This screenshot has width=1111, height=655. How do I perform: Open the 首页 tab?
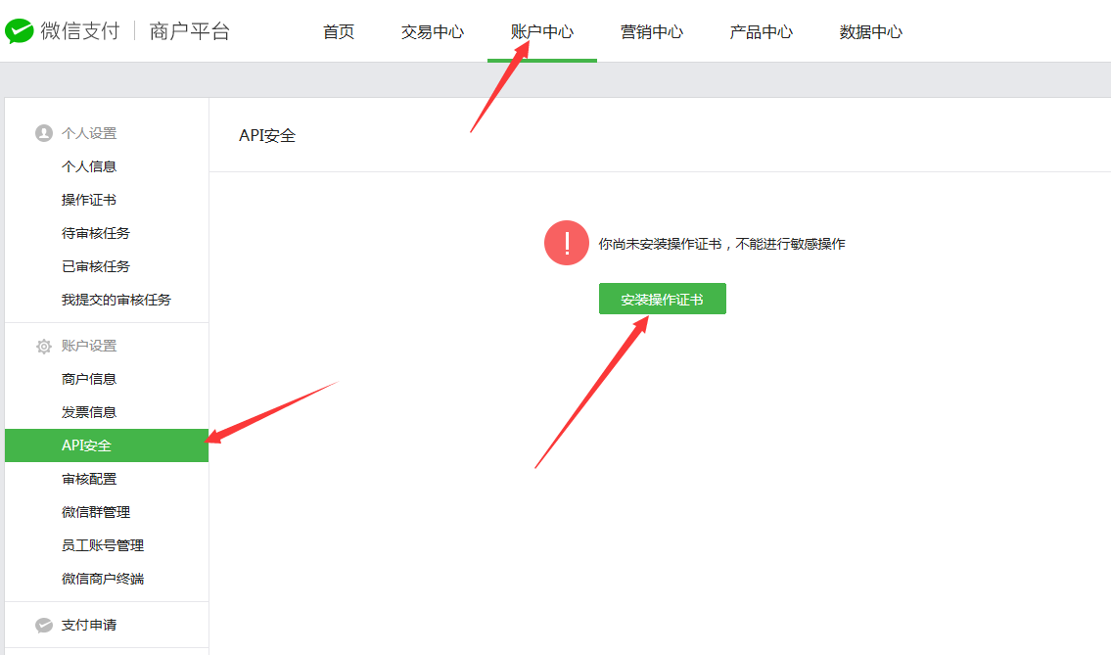339,31
